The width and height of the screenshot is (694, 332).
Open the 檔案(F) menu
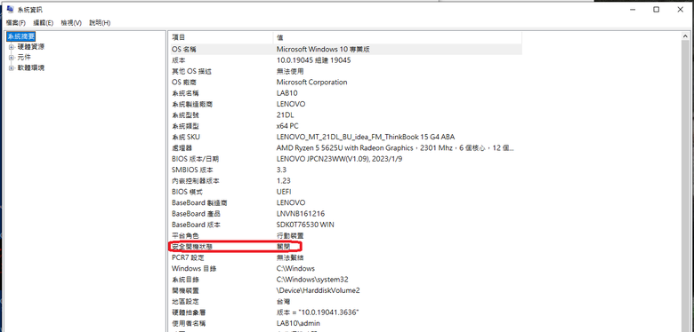tap(16, 22)
